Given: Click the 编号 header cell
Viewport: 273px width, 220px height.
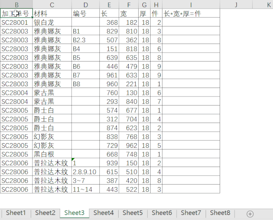Looking at the screenshot, I should point(85,13).
